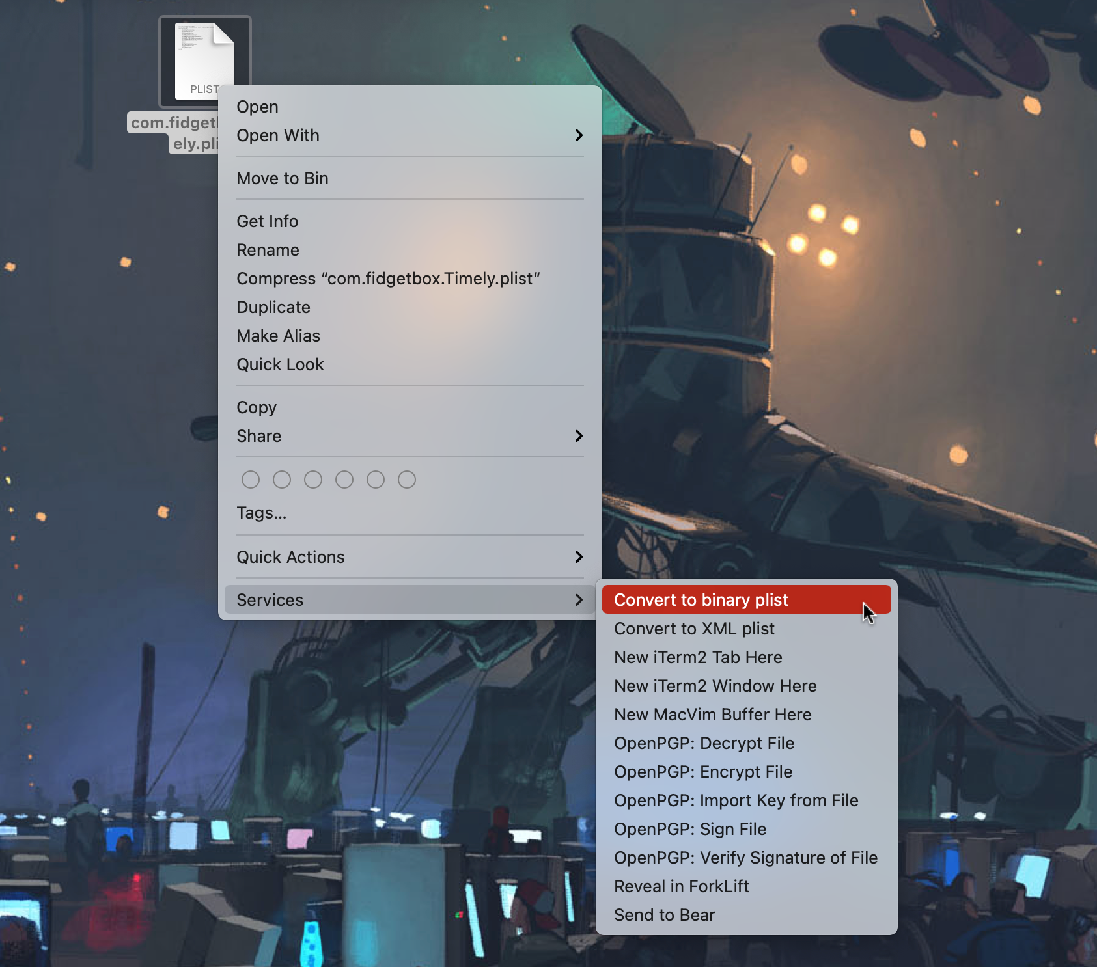
Task: Get Info on the plist file
Action: (267, 221)
